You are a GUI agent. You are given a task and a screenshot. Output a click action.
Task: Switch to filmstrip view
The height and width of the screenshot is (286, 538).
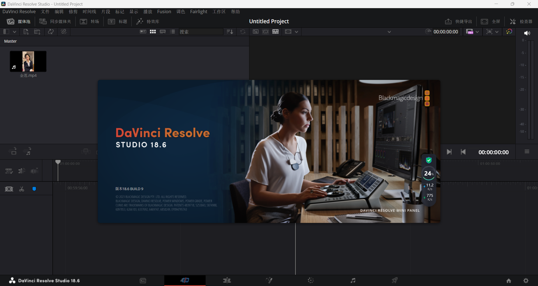tap(163, 32)
